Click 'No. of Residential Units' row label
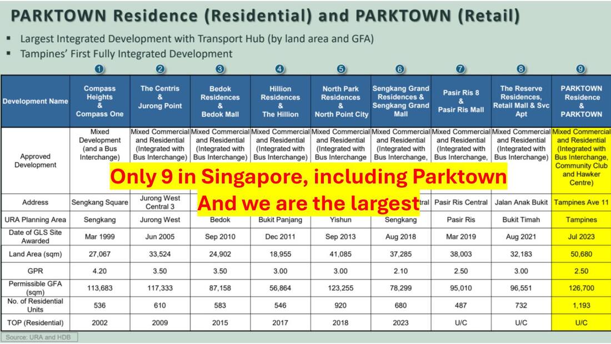This screenshot has height=344, width=611. [x=35, y=306]
